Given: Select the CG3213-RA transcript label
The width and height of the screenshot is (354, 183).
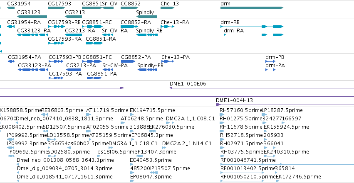Looking at the screenshot, I should (80, 31).
